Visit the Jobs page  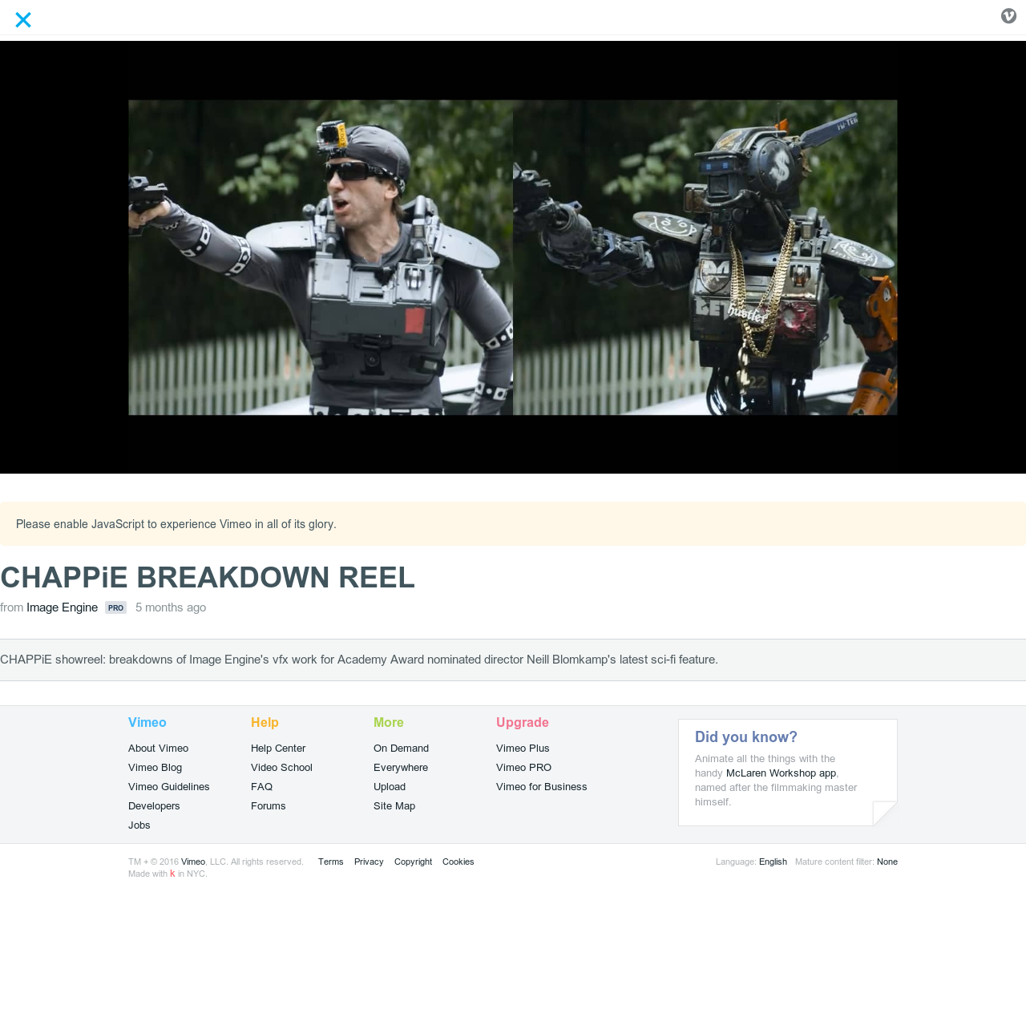139,825
